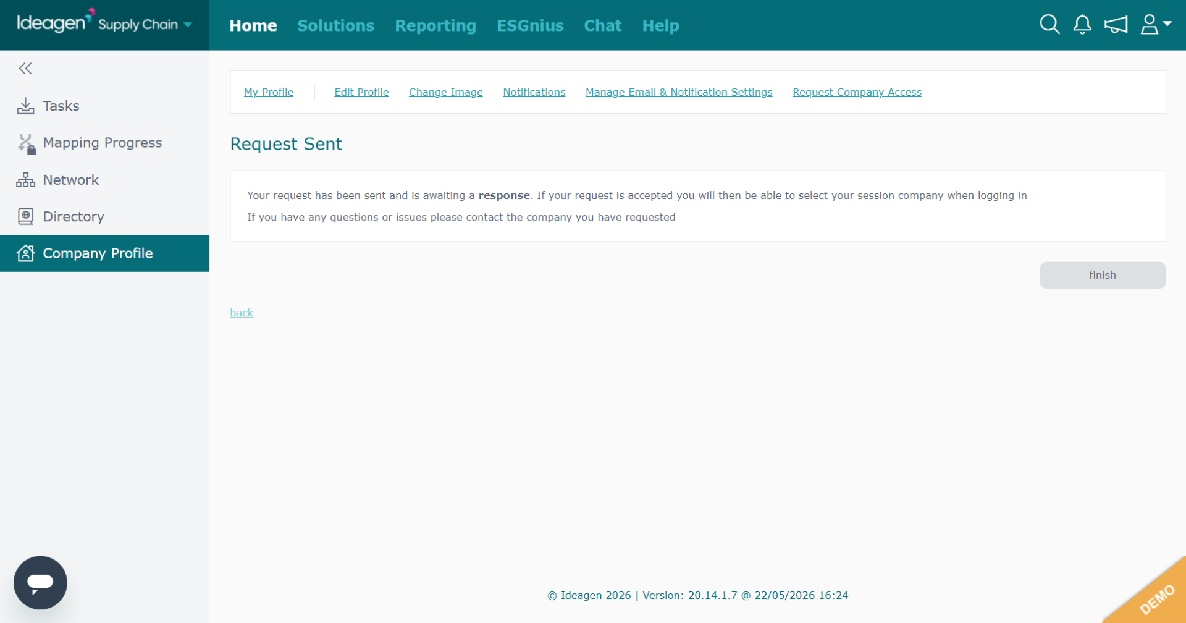
Task: Open the Home menu
Action: point(253,25)
